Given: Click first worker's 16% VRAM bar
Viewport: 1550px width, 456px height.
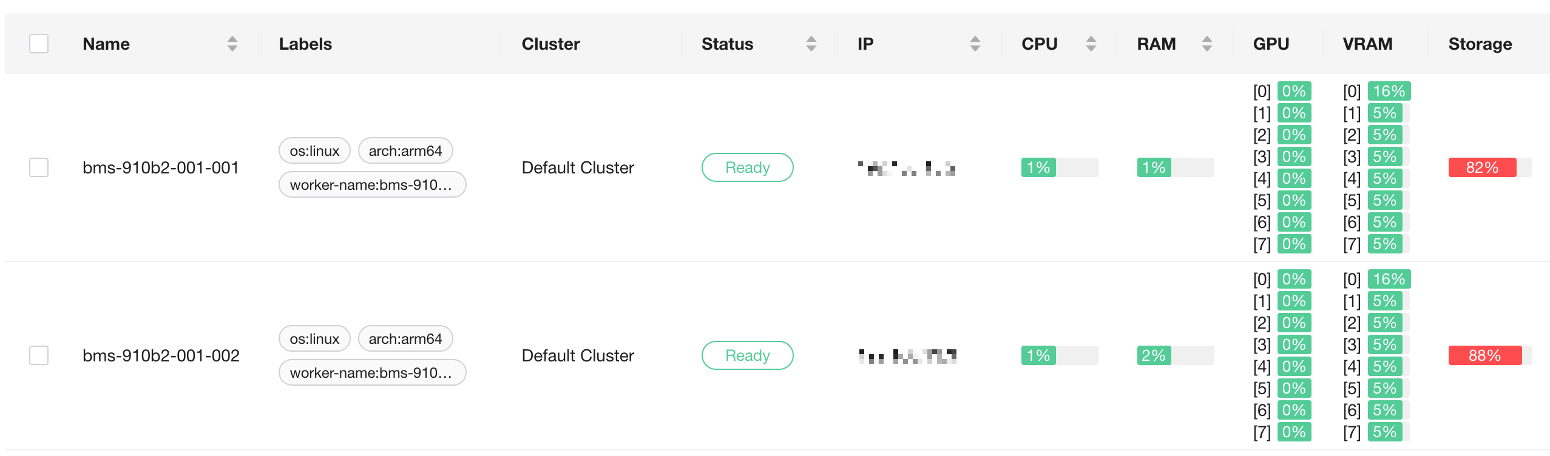Looking at the screenshot, I should tap(1389, 91).
